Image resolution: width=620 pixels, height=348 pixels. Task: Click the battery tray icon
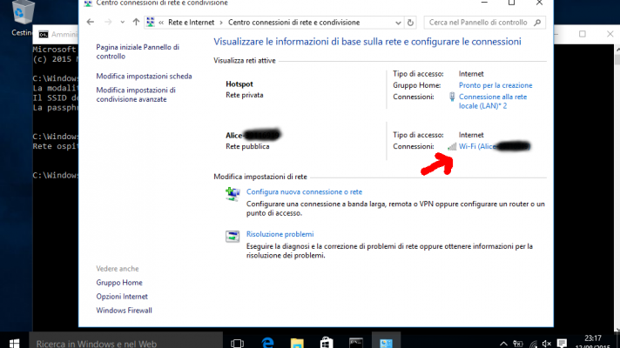(517, 344)
